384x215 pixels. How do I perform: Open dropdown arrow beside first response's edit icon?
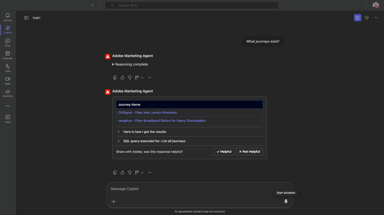tap(142, 78)
